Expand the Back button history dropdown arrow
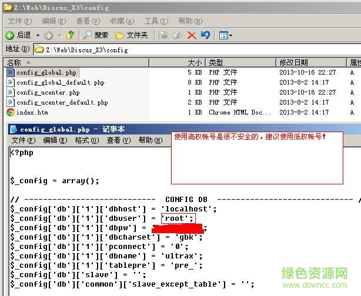Screen dimensions: 361x296 click(38, 35)
